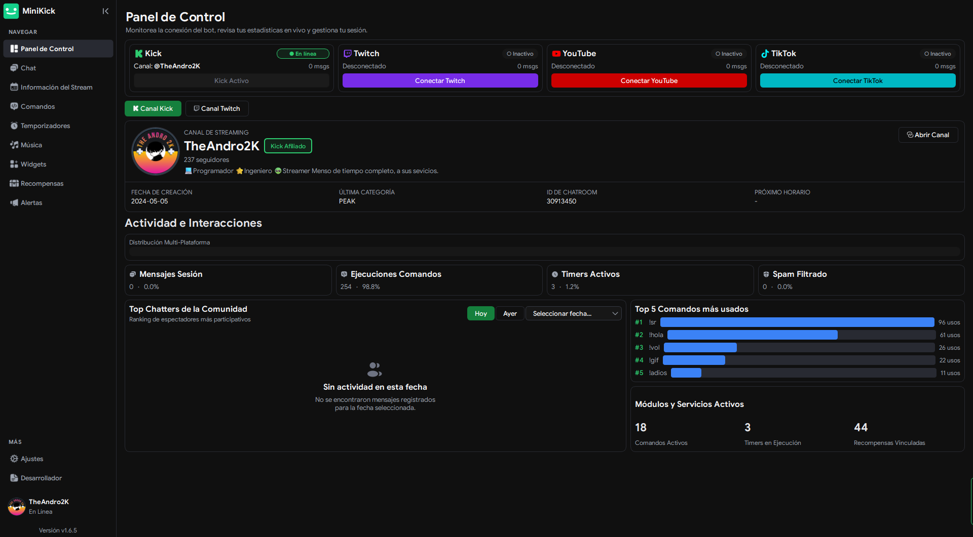
Task: Open the Comandos sidebar icon
Action: tap(14, 106)
